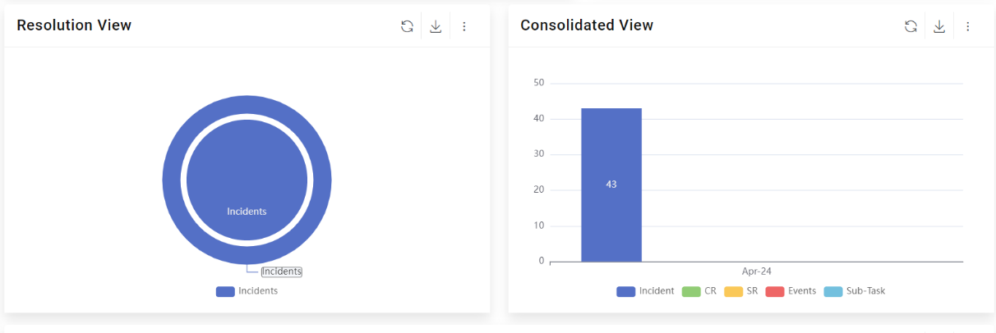Toggle SR series in chart legend

[x=741, y=291]
